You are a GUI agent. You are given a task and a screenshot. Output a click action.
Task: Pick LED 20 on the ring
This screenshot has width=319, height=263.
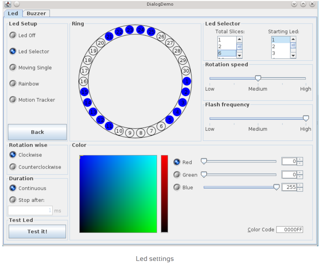[101, 43]
